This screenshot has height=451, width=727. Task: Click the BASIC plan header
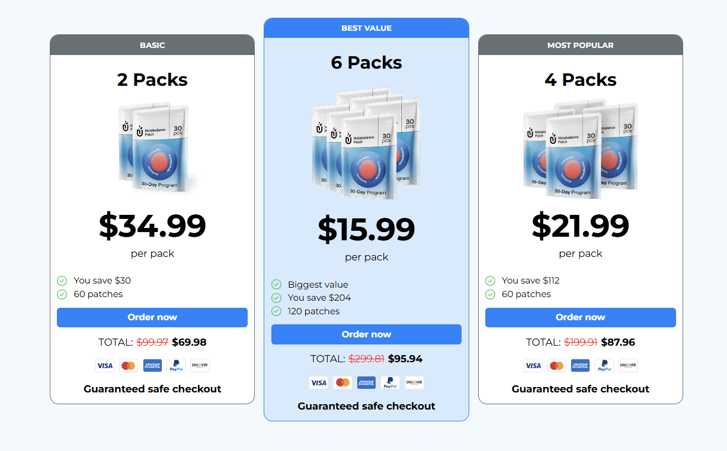(x=152, y=45)
